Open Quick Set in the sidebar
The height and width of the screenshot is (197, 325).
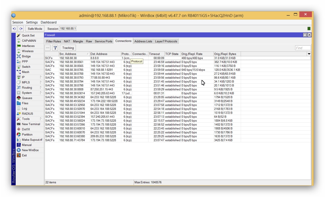(x=28, y=35)
